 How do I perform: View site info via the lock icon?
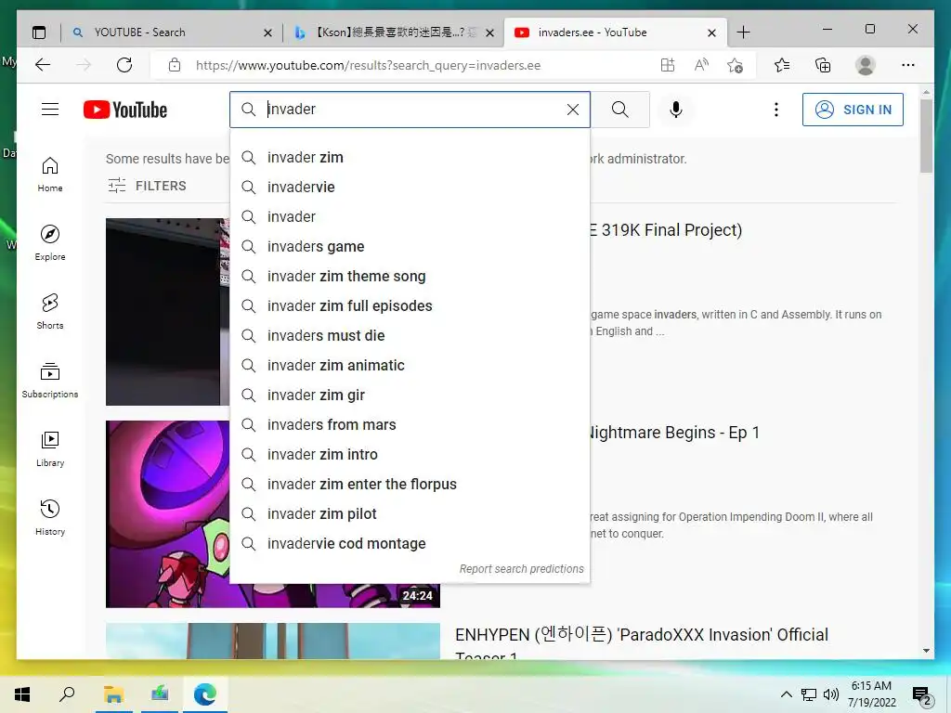[x=175, y=65]
